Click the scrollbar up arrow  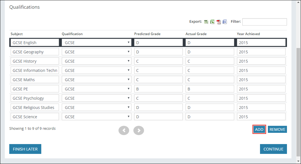pos(298,2)
